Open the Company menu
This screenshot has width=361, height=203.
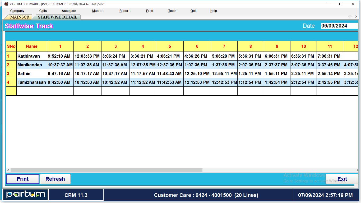click(17, 11)
